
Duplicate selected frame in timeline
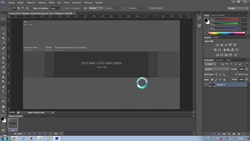point(56,134)
